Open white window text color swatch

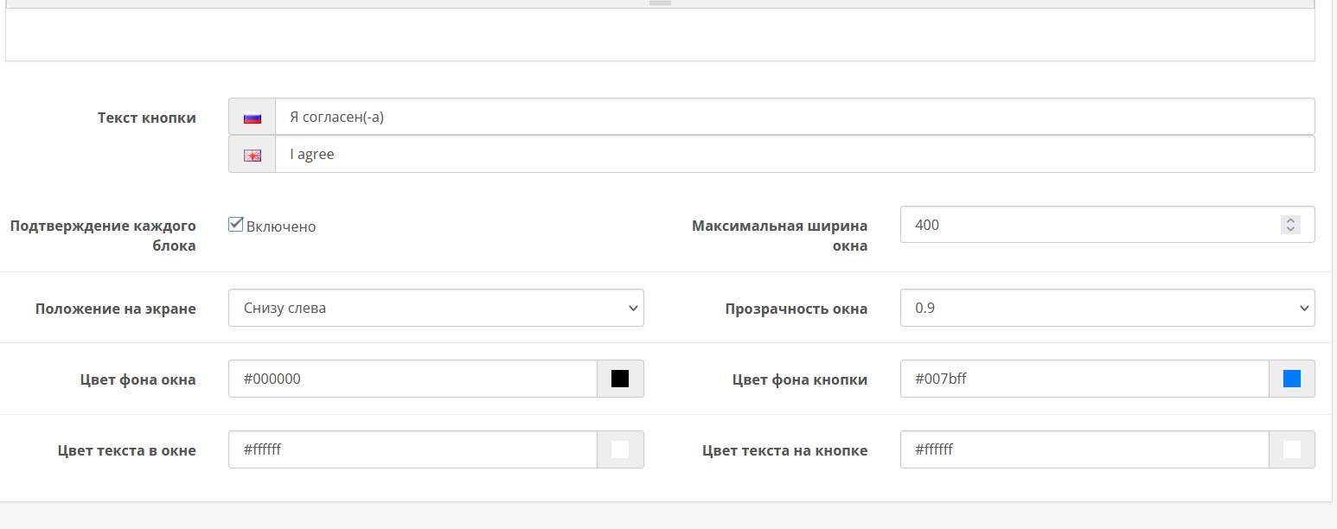tap(620, 449)
